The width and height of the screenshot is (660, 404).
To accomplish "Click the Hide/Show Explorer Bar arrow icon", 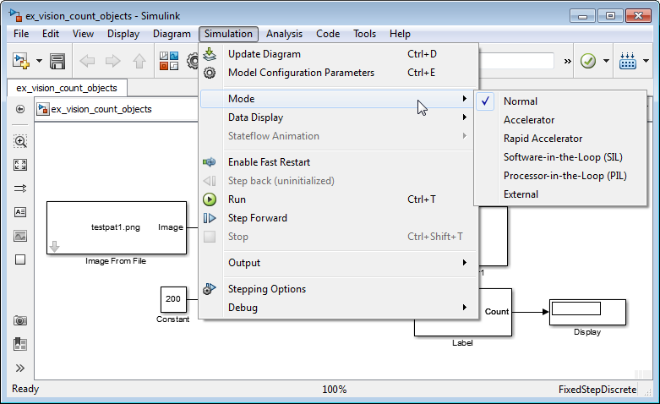I will 20,109.
